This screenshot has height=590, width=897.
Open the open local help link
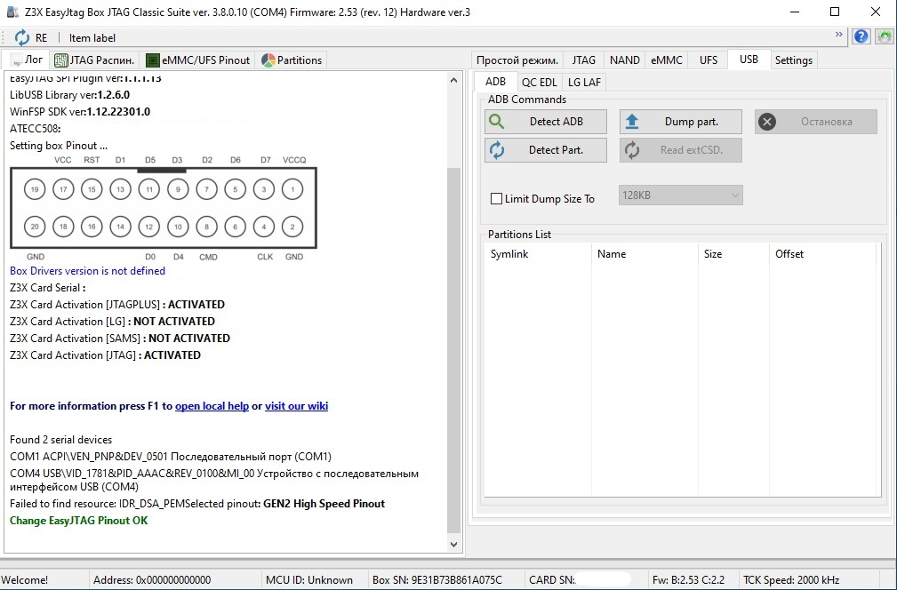[212, 406]
